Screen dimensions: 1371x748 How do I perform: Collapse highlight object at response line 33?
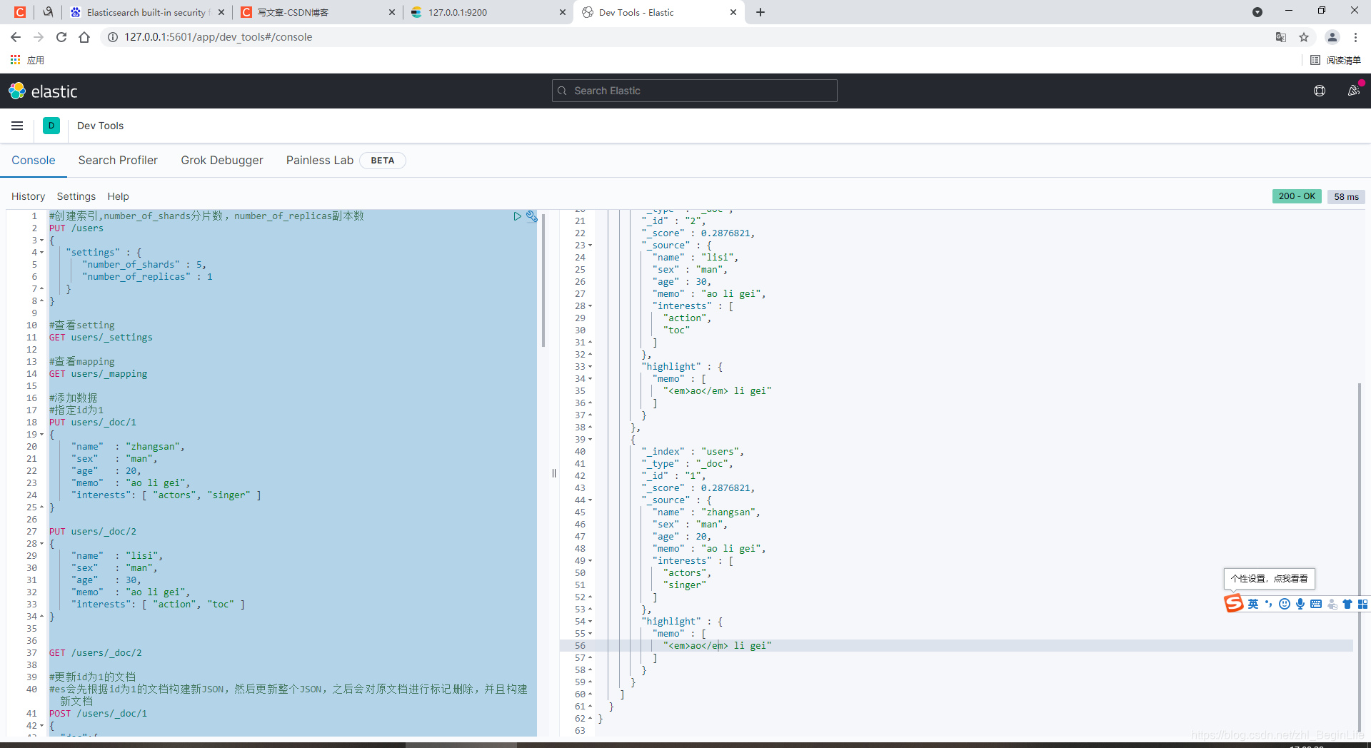coord(590,367)
